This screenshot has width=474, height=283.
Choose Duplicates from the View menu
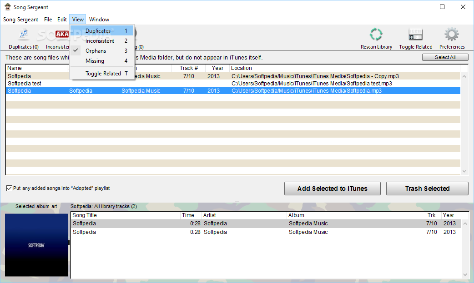[102, 31]
